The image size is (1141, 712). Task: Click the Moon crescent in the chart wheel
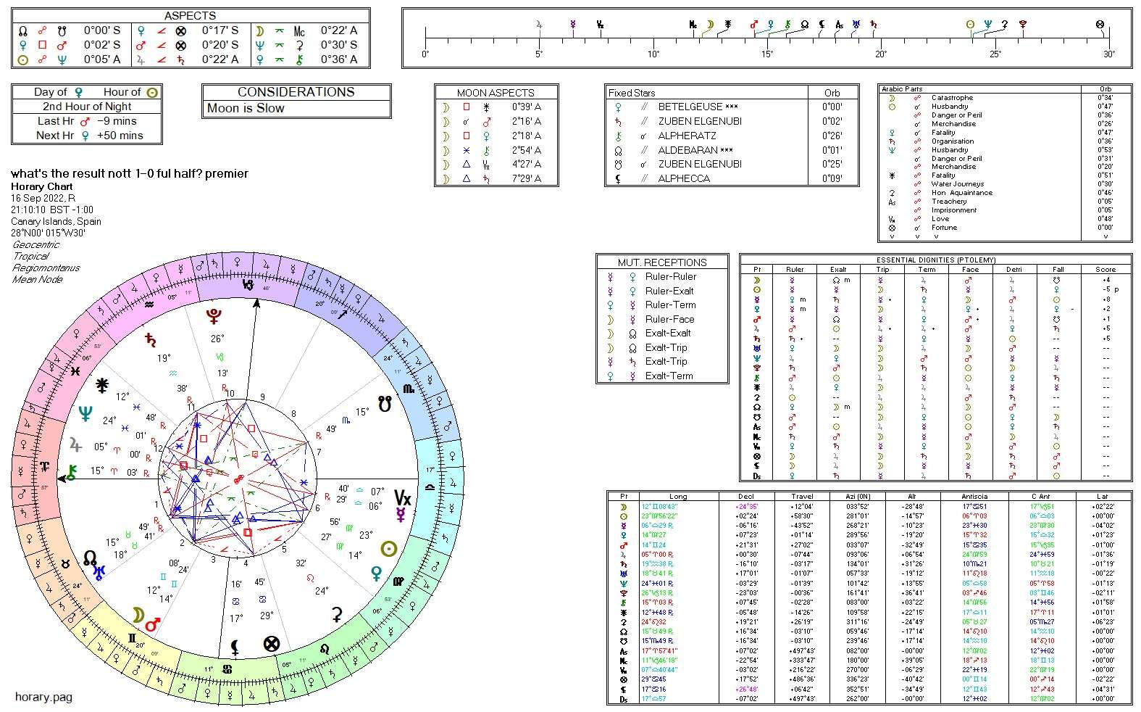(137, 615)
